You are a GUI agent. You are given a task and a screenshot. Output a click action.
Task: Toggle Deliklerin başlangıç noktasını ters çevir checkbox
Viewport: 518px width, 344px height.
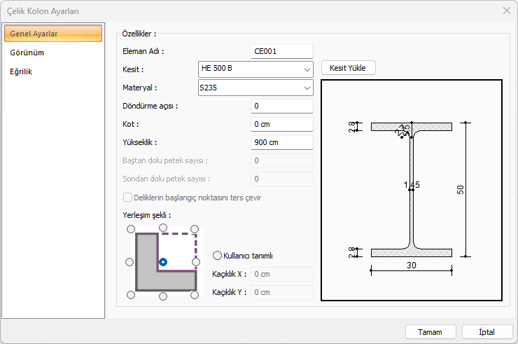pyautogui.click(x=127, y=198)
